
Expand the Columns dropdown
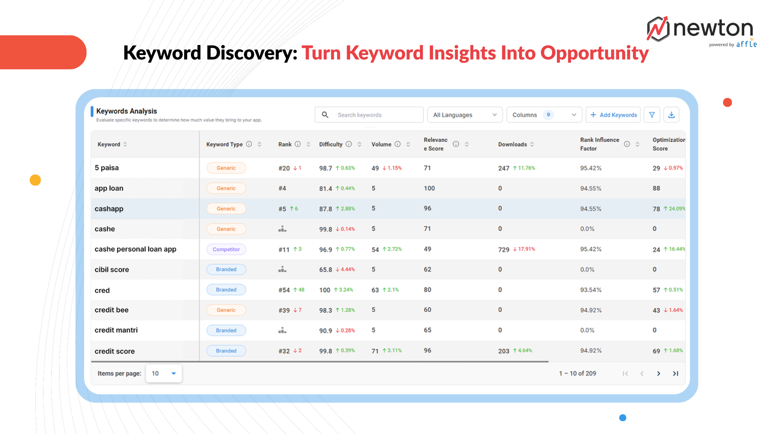point(544,115)
